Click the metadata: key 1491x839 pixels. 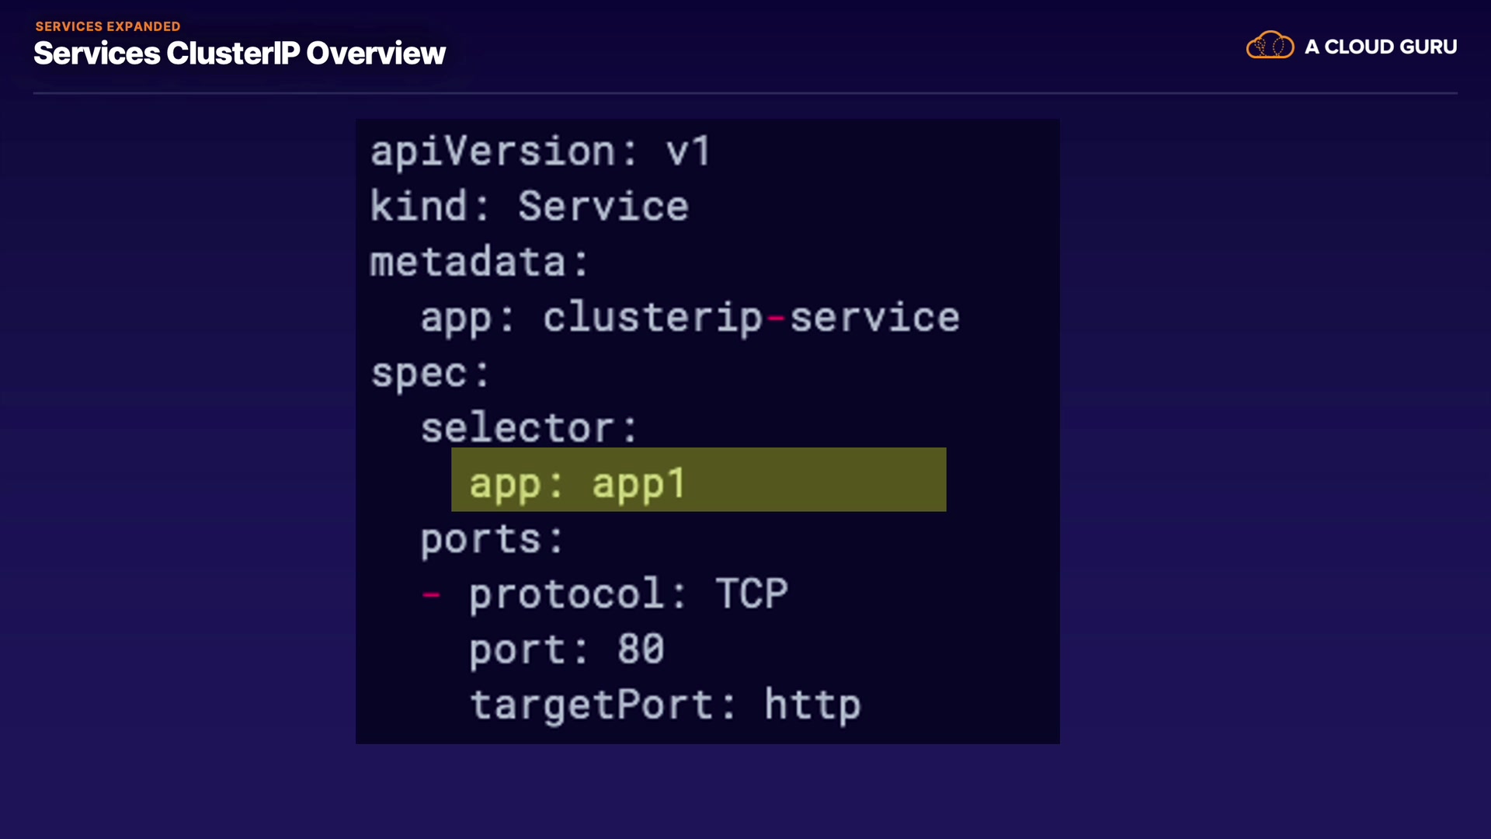(479, 262)
